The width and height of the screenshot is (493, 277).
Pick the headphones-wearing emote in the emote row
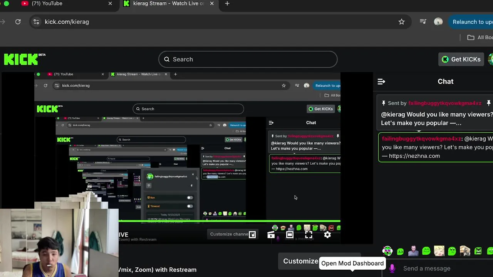387,251
